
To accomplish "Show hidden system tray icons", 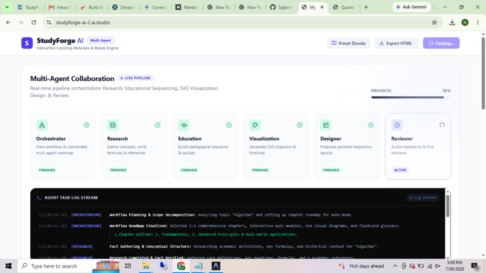I will pos(395,266).
